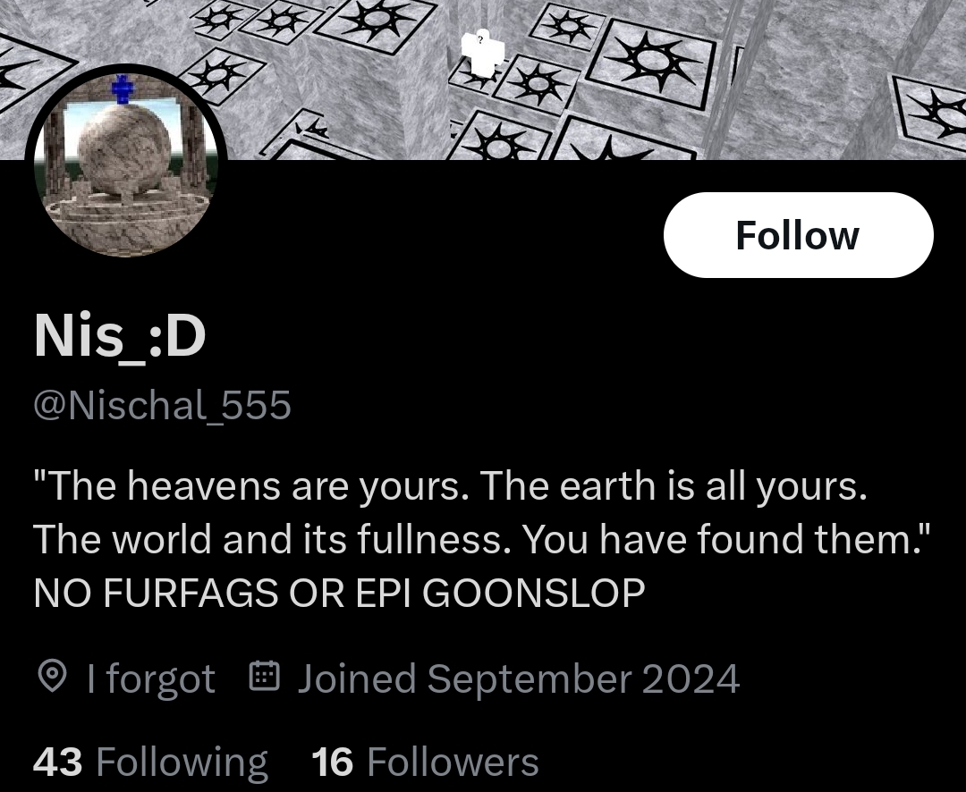Viewport: 966px width, 792px height.
Task: Select the @Nischal_555 handle
Action: tap(162, 405)
